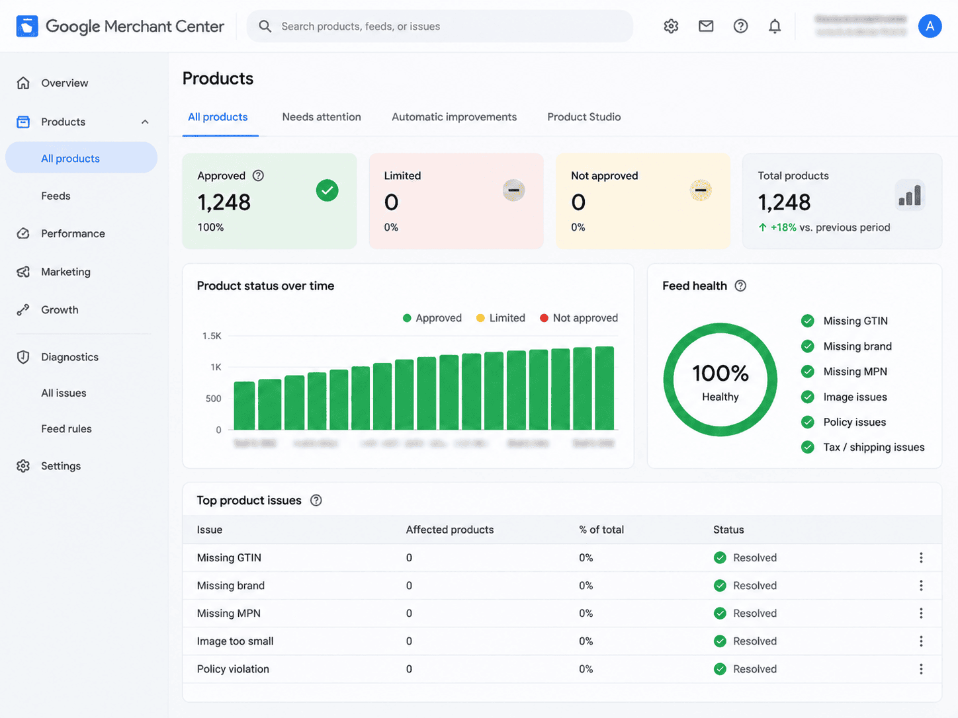Click the Google Merchant Center logo icon
Viewport: 958px width, 718px height.
(x=27, y=26)
